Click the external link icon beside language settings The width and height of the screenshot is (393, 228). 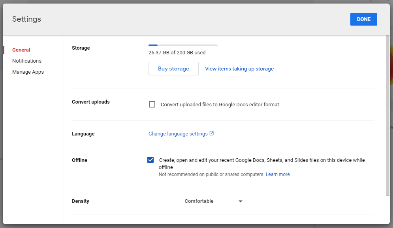212,133
